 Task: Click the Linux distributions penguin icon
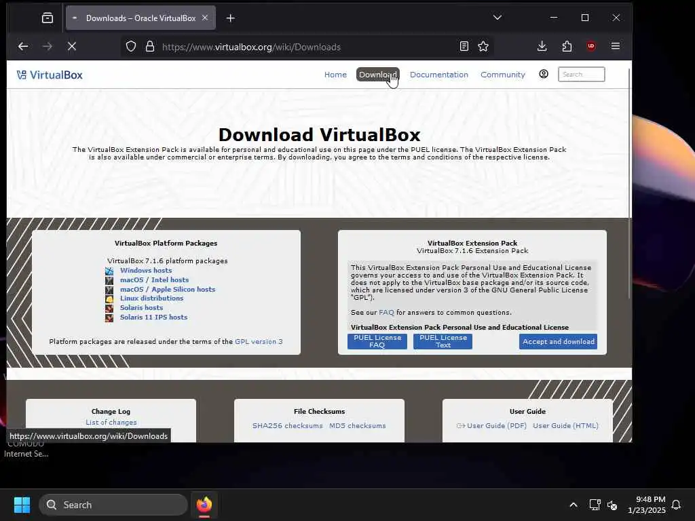coord(109,298)
